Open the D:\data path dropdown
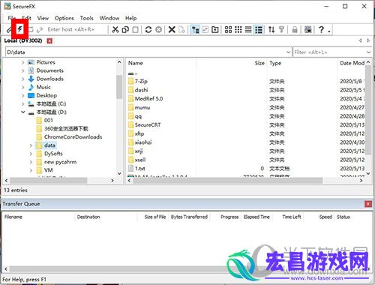The width and height of the screenshot is (375, 285). [x=288, y=52]
